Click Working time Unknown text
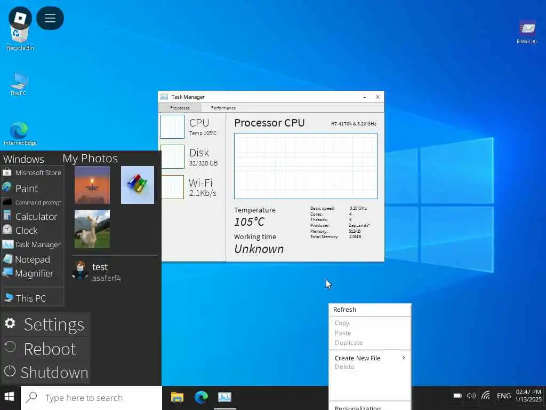The width and height of the screenshot is (546, 410). [259, 249]
